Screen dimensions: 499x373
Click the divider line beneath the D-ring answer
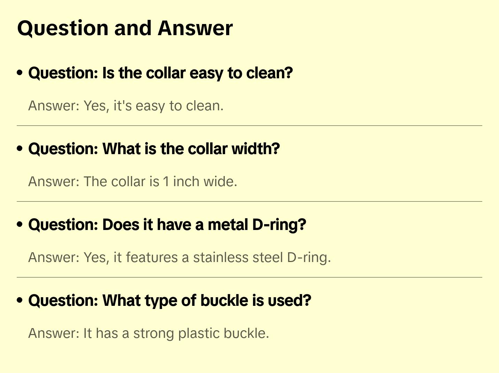tap(249, 277)
